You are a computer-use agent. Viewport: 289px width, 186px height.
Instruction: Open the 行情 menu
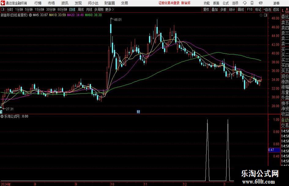[x=38, y=3]
